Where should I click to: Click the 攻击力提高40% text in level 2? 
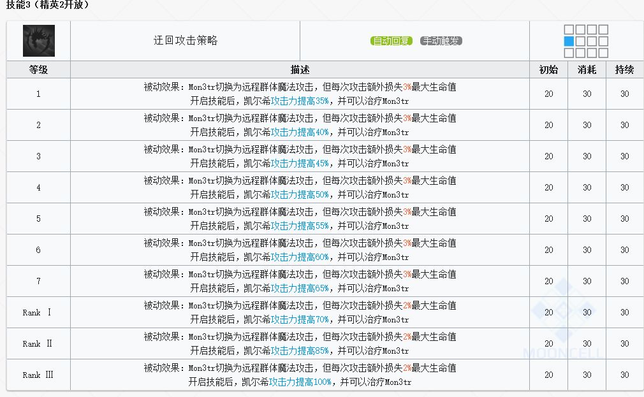(300, 132)
